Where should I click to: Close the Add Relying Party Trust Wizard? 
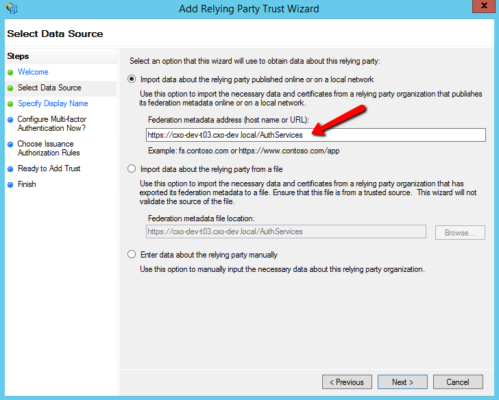(484, 5)
